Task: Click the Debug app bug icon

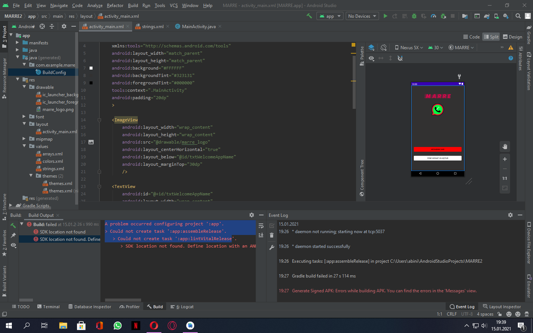Action: 414,16
